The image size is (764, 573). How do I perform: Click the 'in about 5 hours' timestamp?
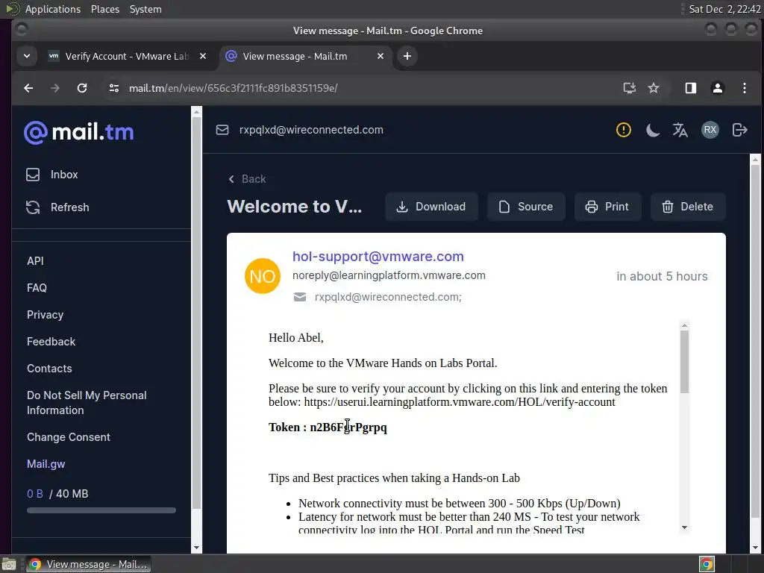663,276
